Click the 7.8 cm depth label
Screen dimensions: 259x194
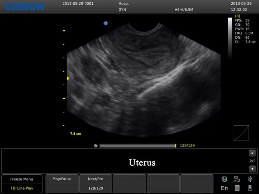[76, 134]
